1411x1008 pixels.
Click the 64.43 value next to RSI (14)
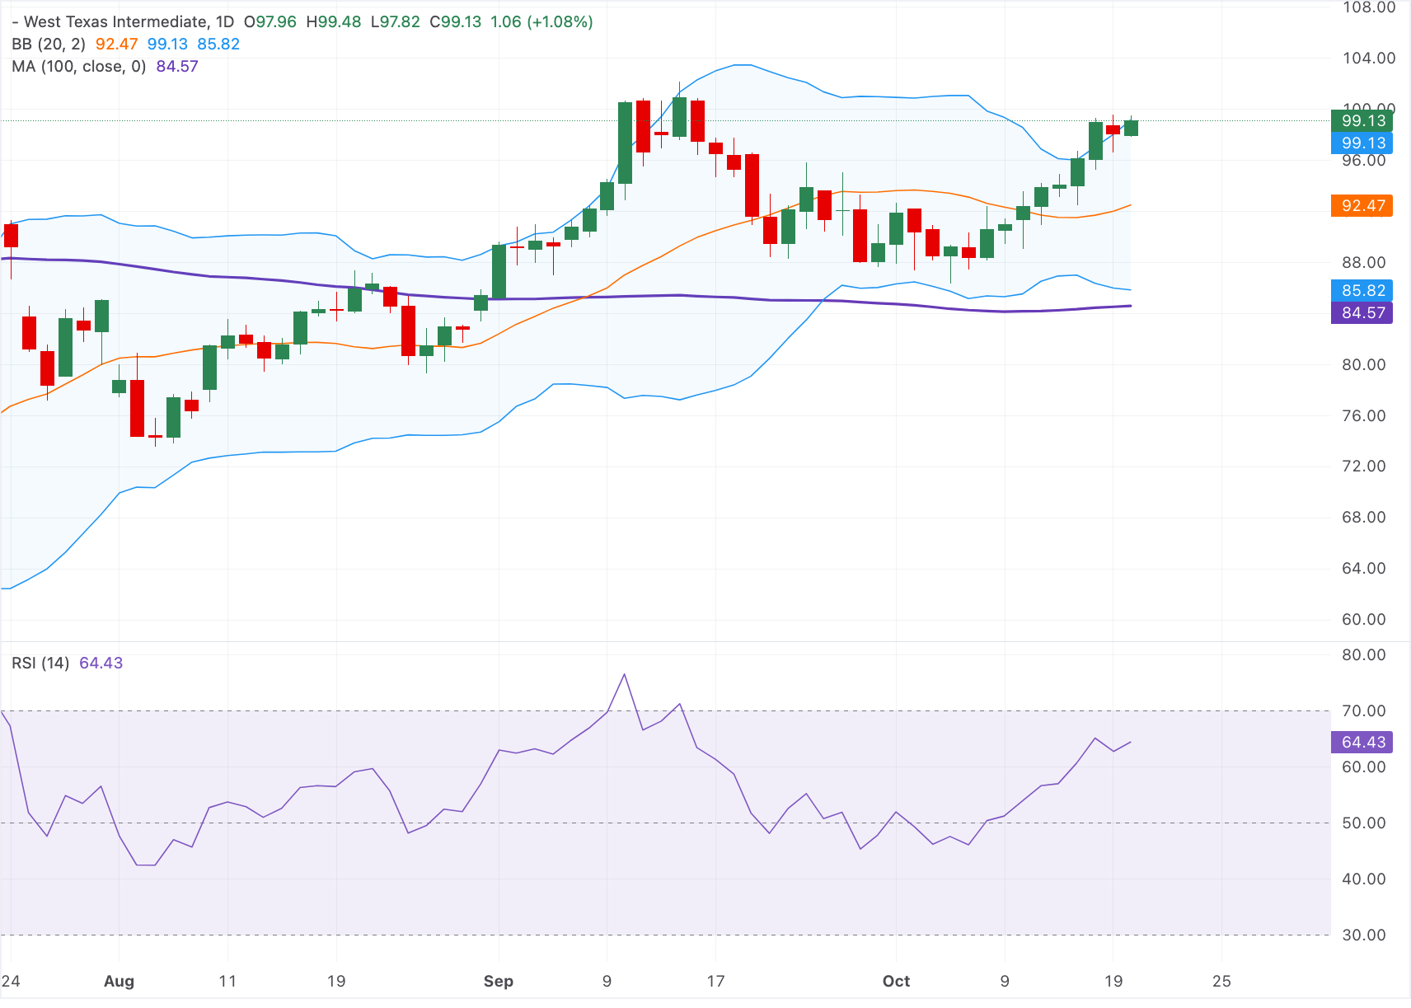coord(101,663)
